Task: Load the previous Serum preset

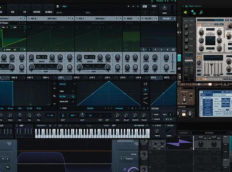Action: coord(133,6)
